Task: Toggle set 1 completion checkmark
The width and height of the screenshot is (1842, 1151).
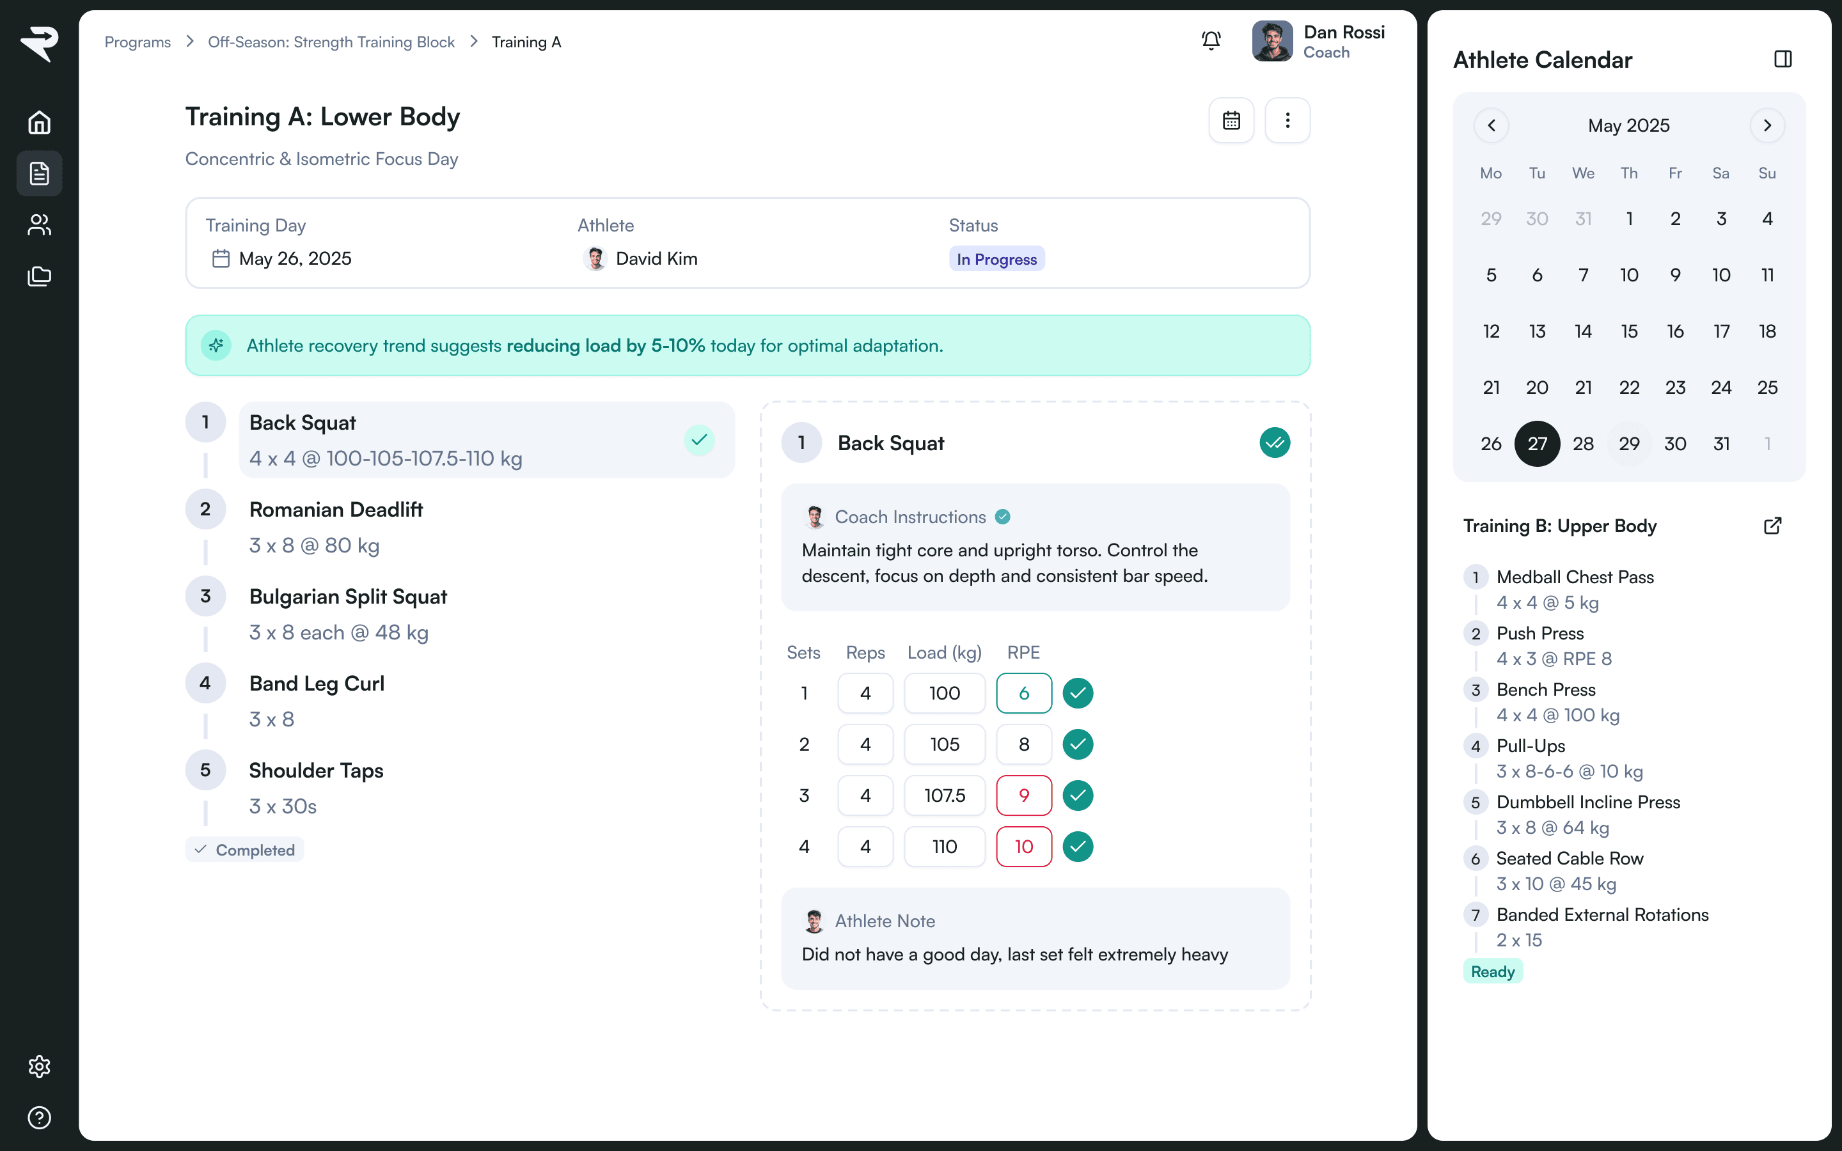Action: click(1078, 693)
